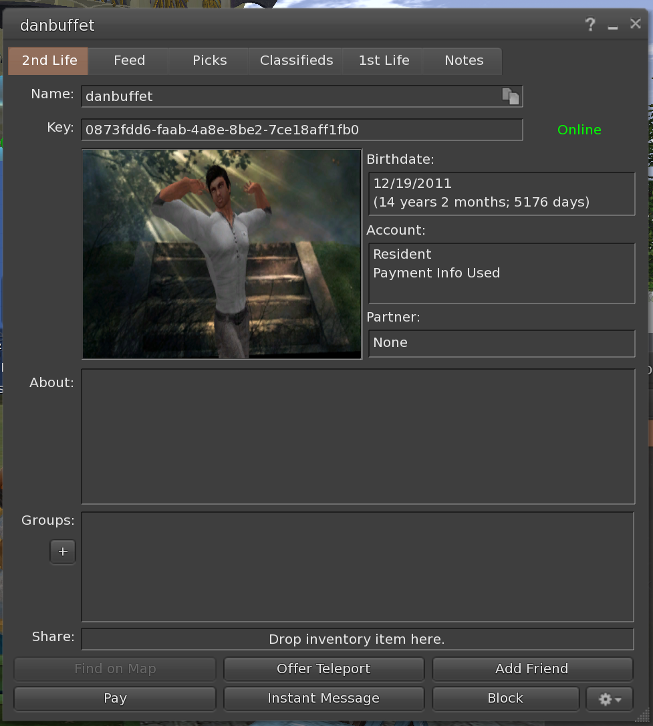Pay danbuffet some money

point(114,699)
